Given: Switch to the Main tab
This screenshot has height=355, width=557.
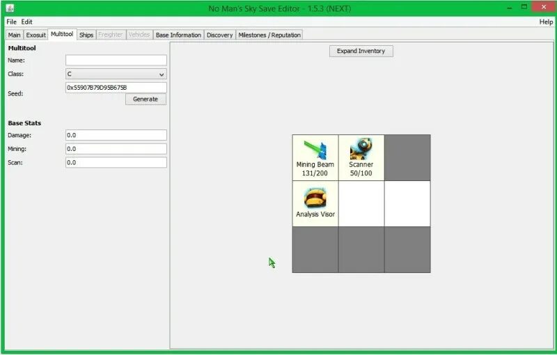Looking at the screenshot, I should (14, 35).
